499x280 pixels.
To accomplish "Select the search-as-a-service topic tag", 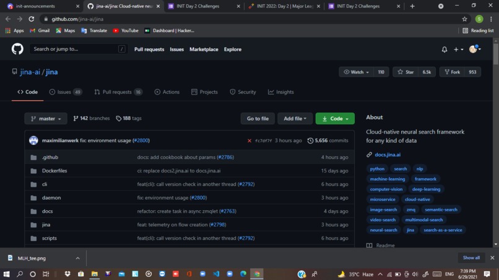I will (x=443, y=230).
